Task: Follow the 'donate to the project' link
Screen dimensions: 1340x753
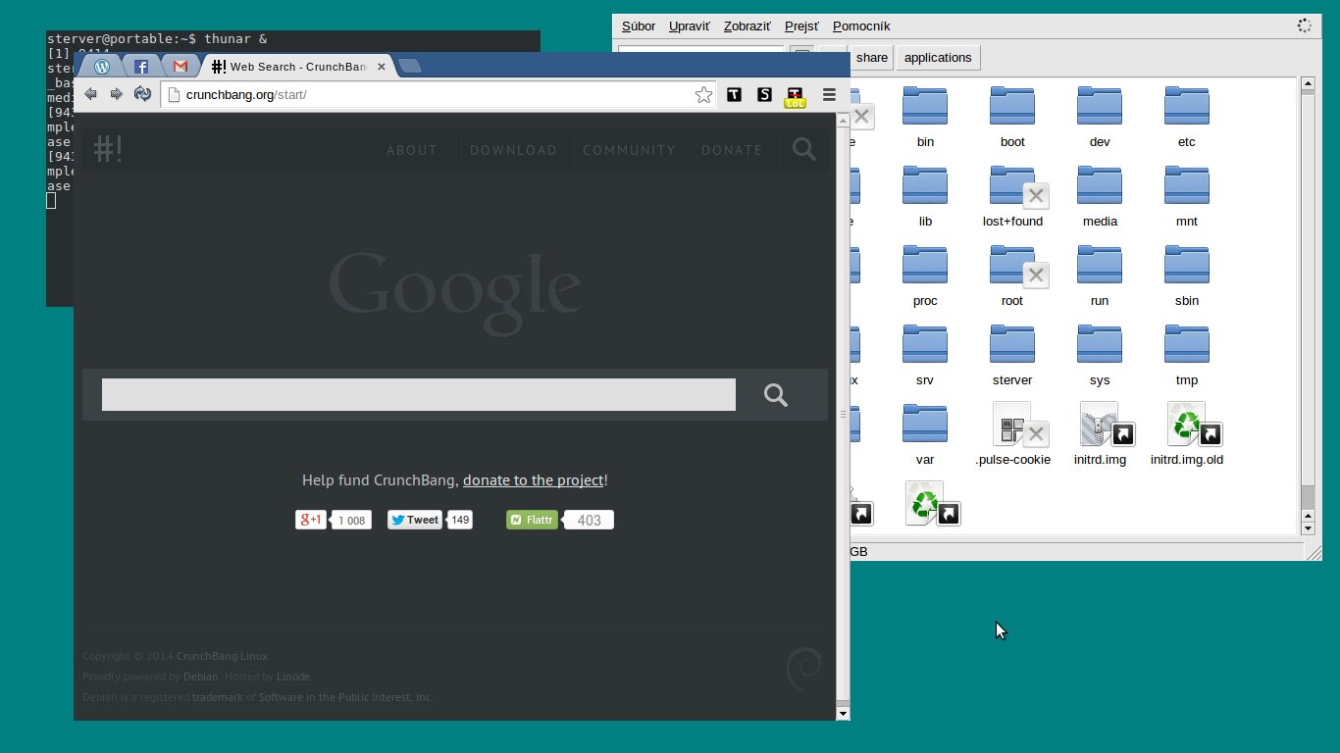Action: click(533, 480)
